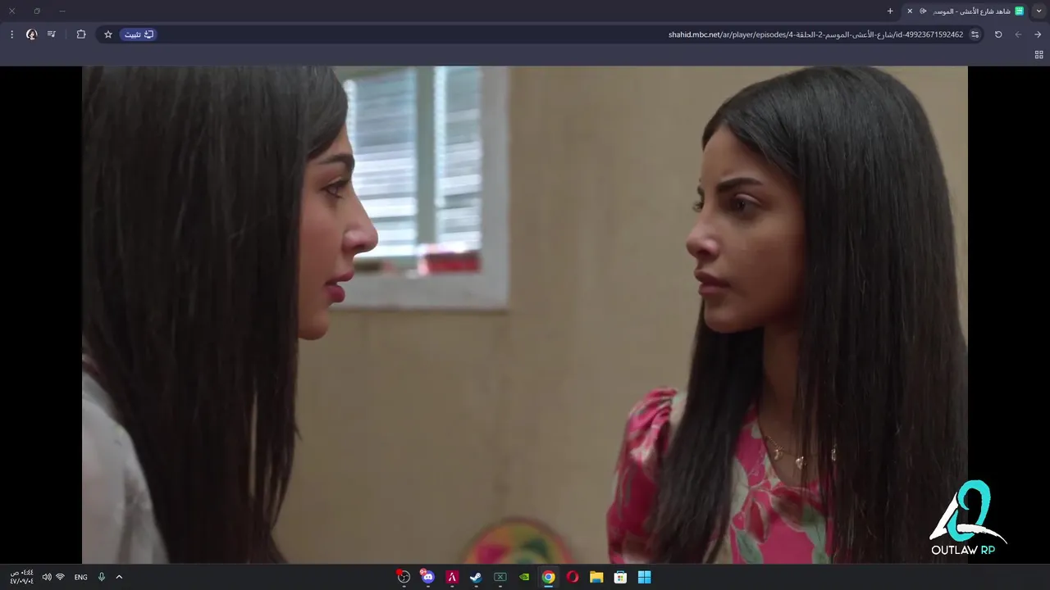
Task: Expand the hidden system tray icons
Action: coord(119,577)
